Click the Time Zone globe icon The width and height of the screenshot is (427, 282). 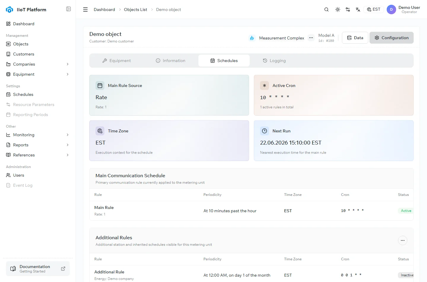click(x=100, y=131)
